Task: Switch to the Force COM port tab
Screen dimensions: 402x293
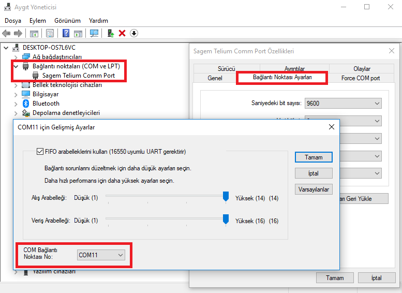Action: coord(360,78)
